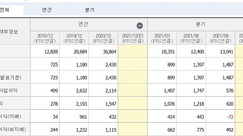Image resolution: width=243 pixels, height=136 pixels.
Task: Switch to the 분기 tab
Action: (90, 10)
